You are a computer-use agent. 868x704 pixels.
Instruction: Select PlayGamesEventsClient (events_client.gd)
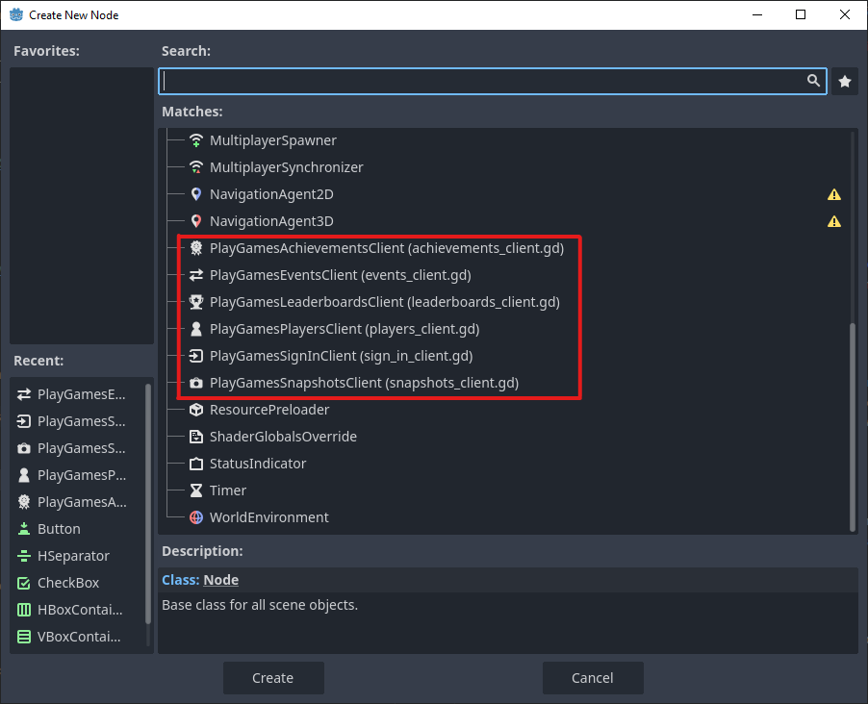point(340,275)
